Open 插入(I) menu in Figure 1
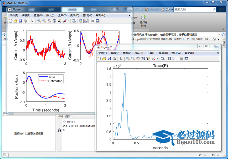Image resolution: width=228 pixels, height=159 pixels. [50, 15]
